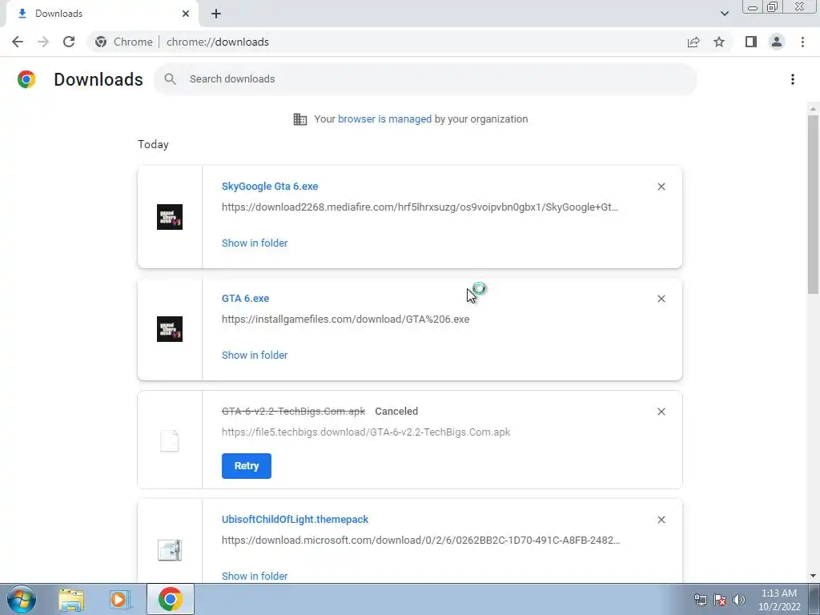Open the UbisoftChildOfLight.themepack file link

point(295,519)
